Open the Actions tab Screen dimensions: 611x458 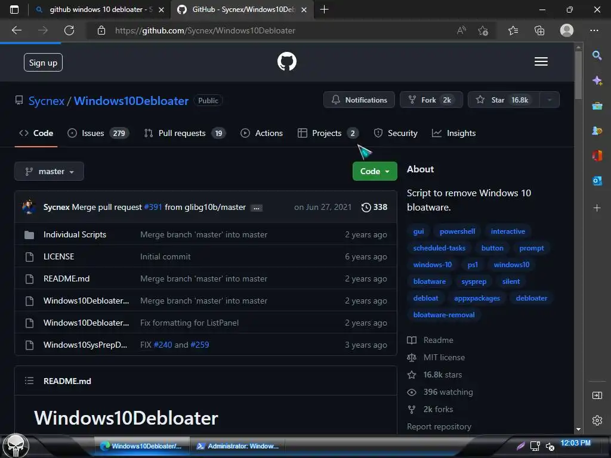point(261,133)
